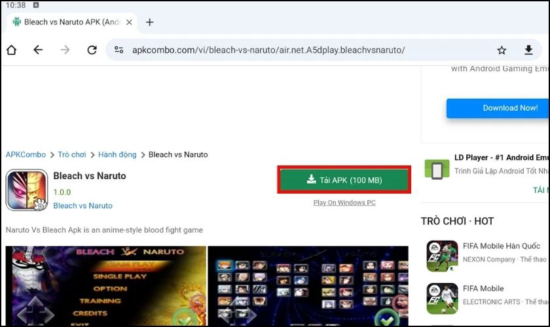Screen dimensions: 550x327
Task: Open site settings icon in address bar
Action: coord(119,50)
